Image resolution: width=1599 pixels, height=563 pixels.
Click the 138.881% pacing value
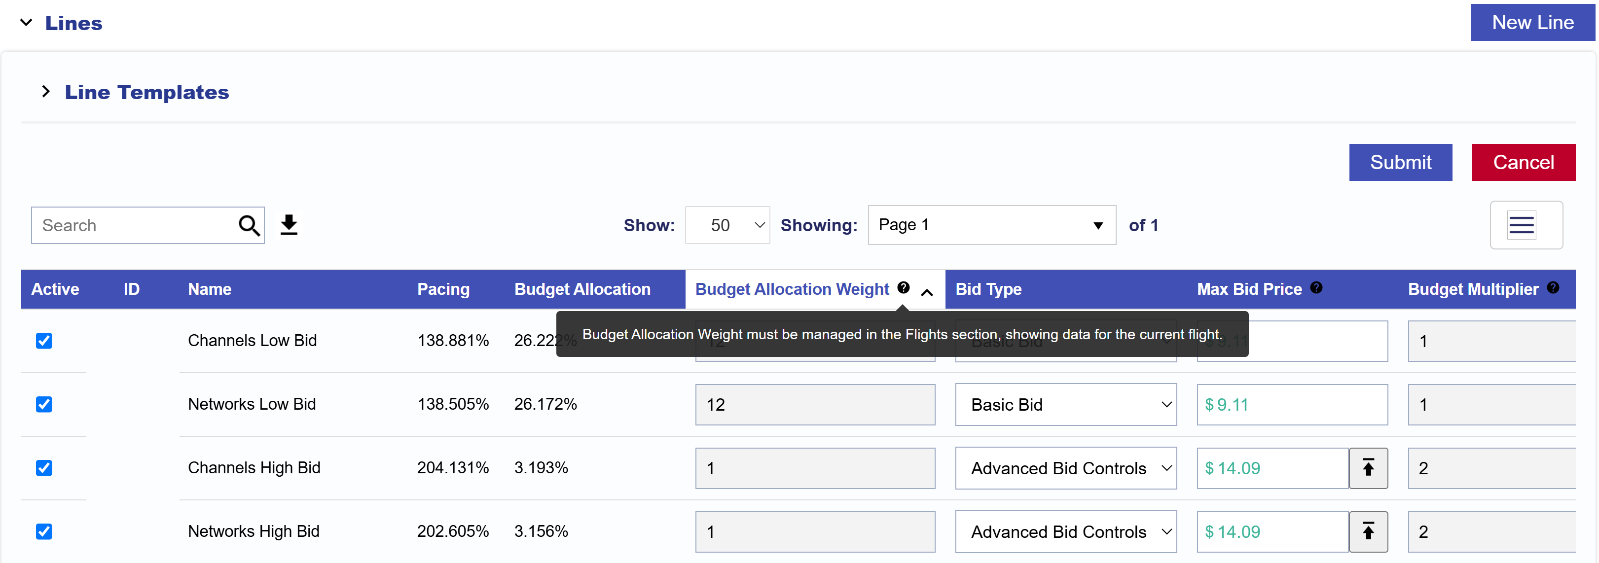click(453, 341)
